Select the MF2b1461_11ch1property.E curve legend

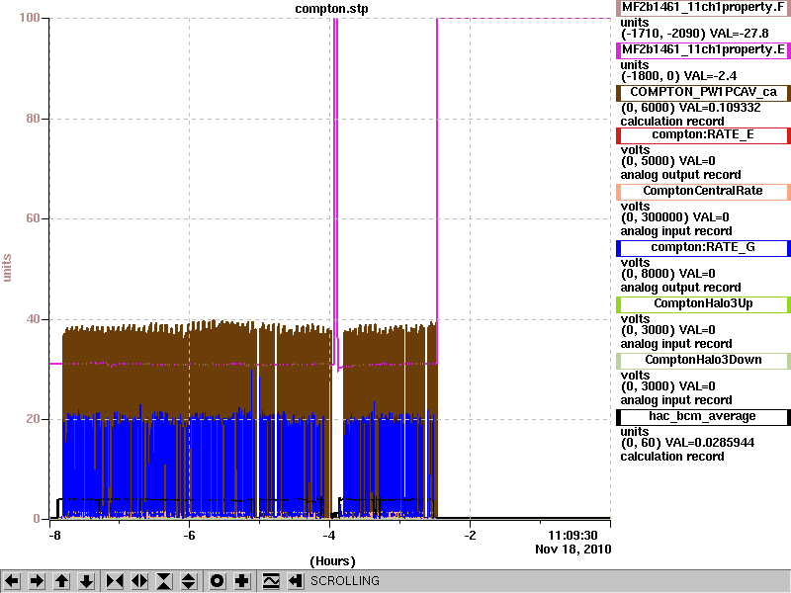pyautogui.click(x=703, y=50)
